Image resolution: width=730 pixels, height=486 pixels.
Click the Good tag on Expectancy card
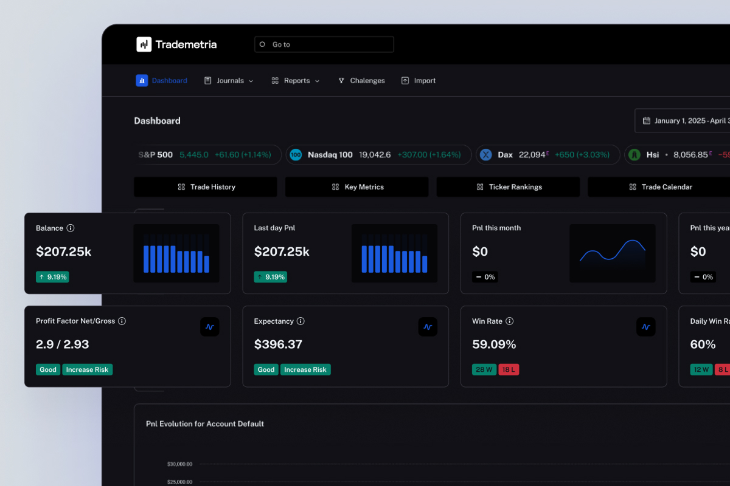[266, 369]
